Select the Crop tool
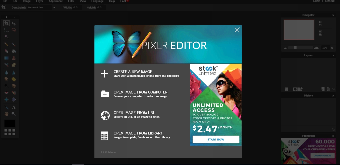This screenshot has height=165, width=340. [6, 23]
